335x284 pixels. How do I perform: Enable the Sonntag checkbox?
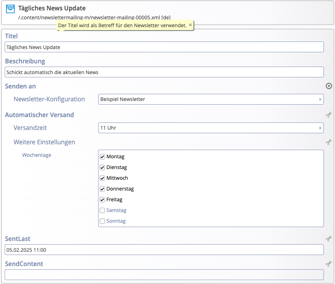pyautogui.click(x=102, y=221)
